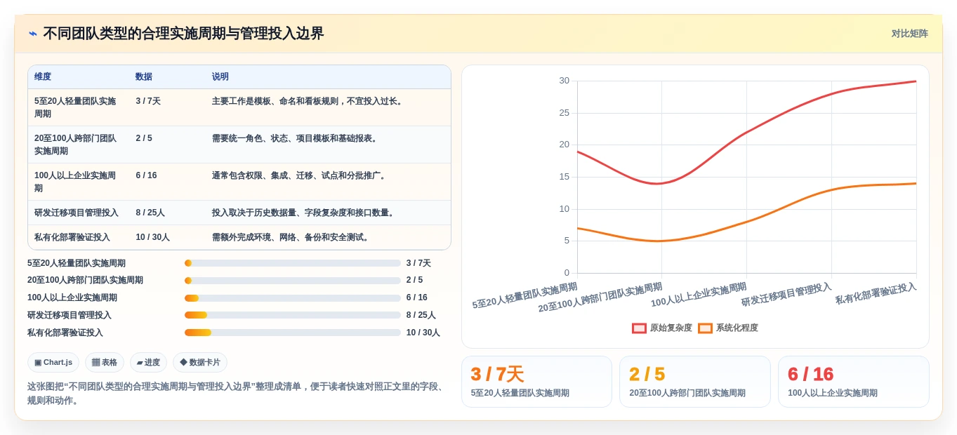Click y-axis value 30

[564, 81]
